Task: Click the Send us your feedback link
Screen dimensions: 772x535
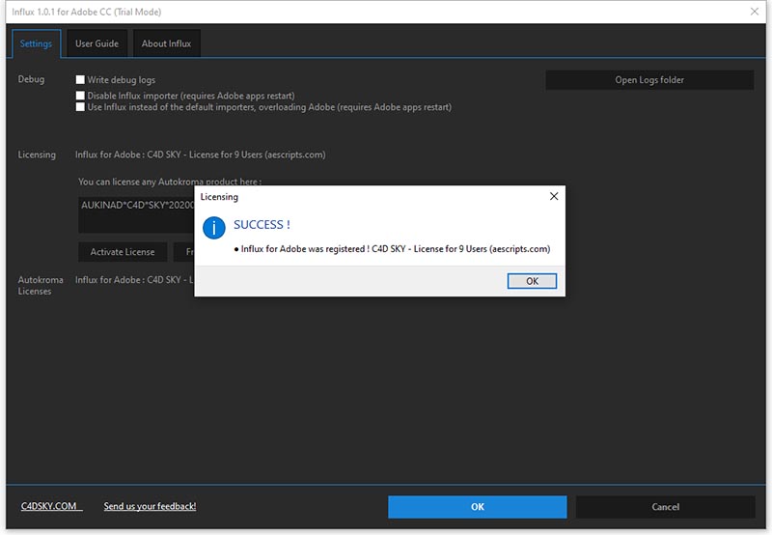Action: coord(150,506)
